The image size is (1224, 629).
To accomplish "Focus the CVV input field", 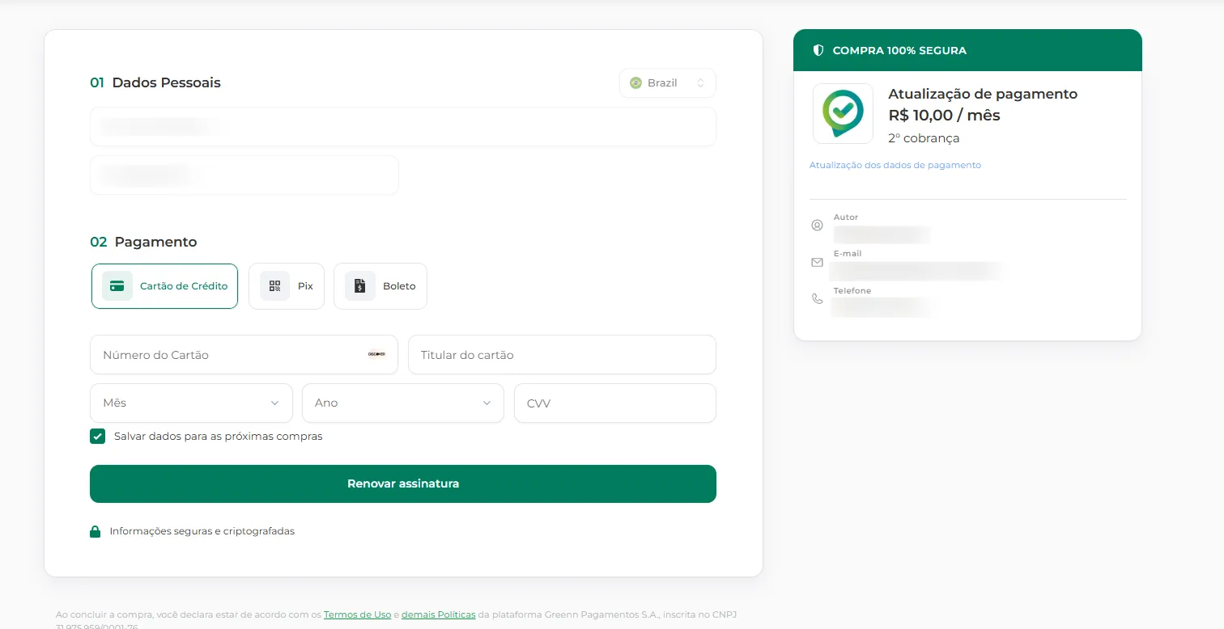I will 615,403.
